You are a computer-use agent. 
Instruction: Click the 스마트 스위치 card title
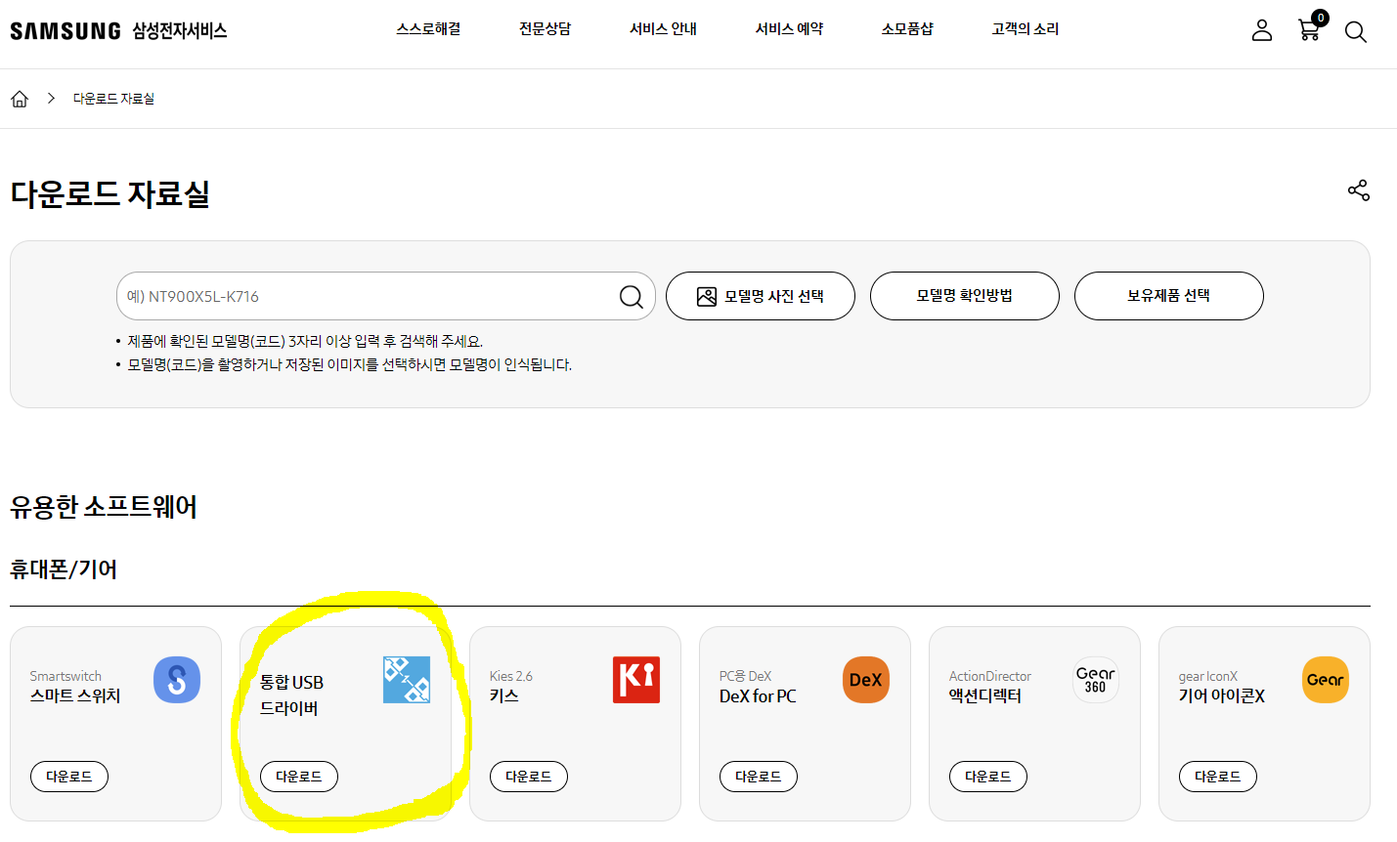coord(75,696)
